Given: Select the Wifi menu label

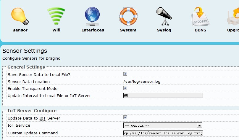Looking at the screenshot, I should (56, 30).
